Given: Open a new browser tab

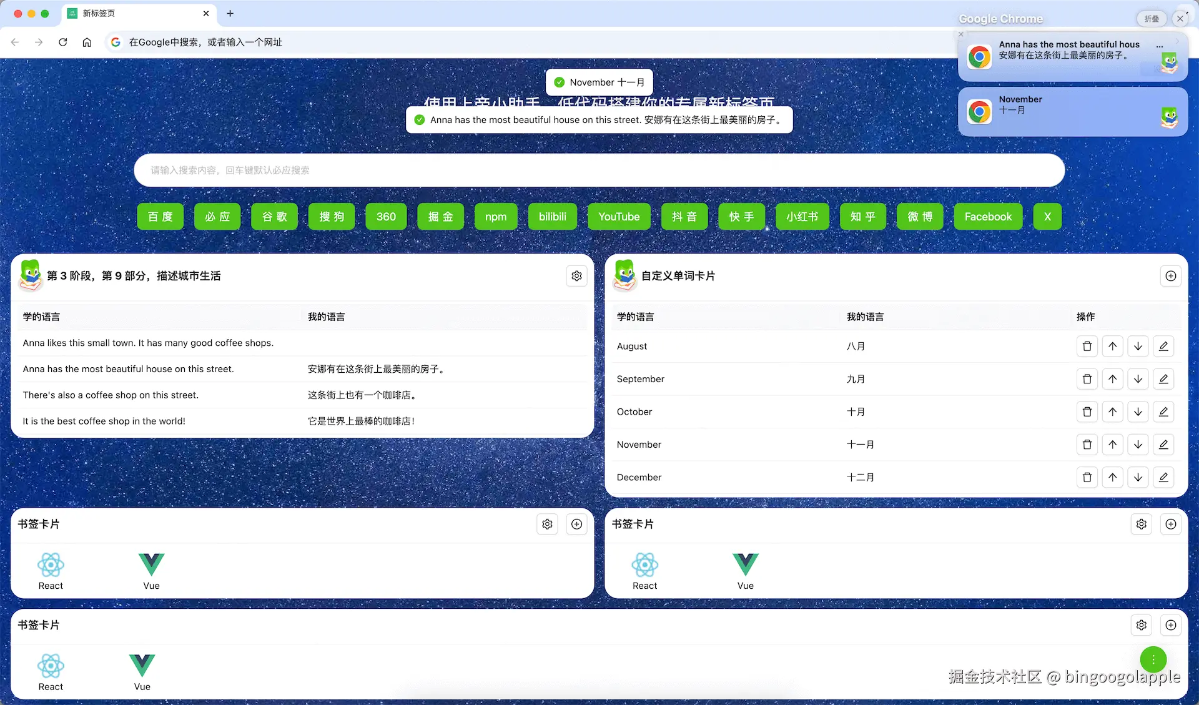Looking at the screenshot, I should (230, 13).
